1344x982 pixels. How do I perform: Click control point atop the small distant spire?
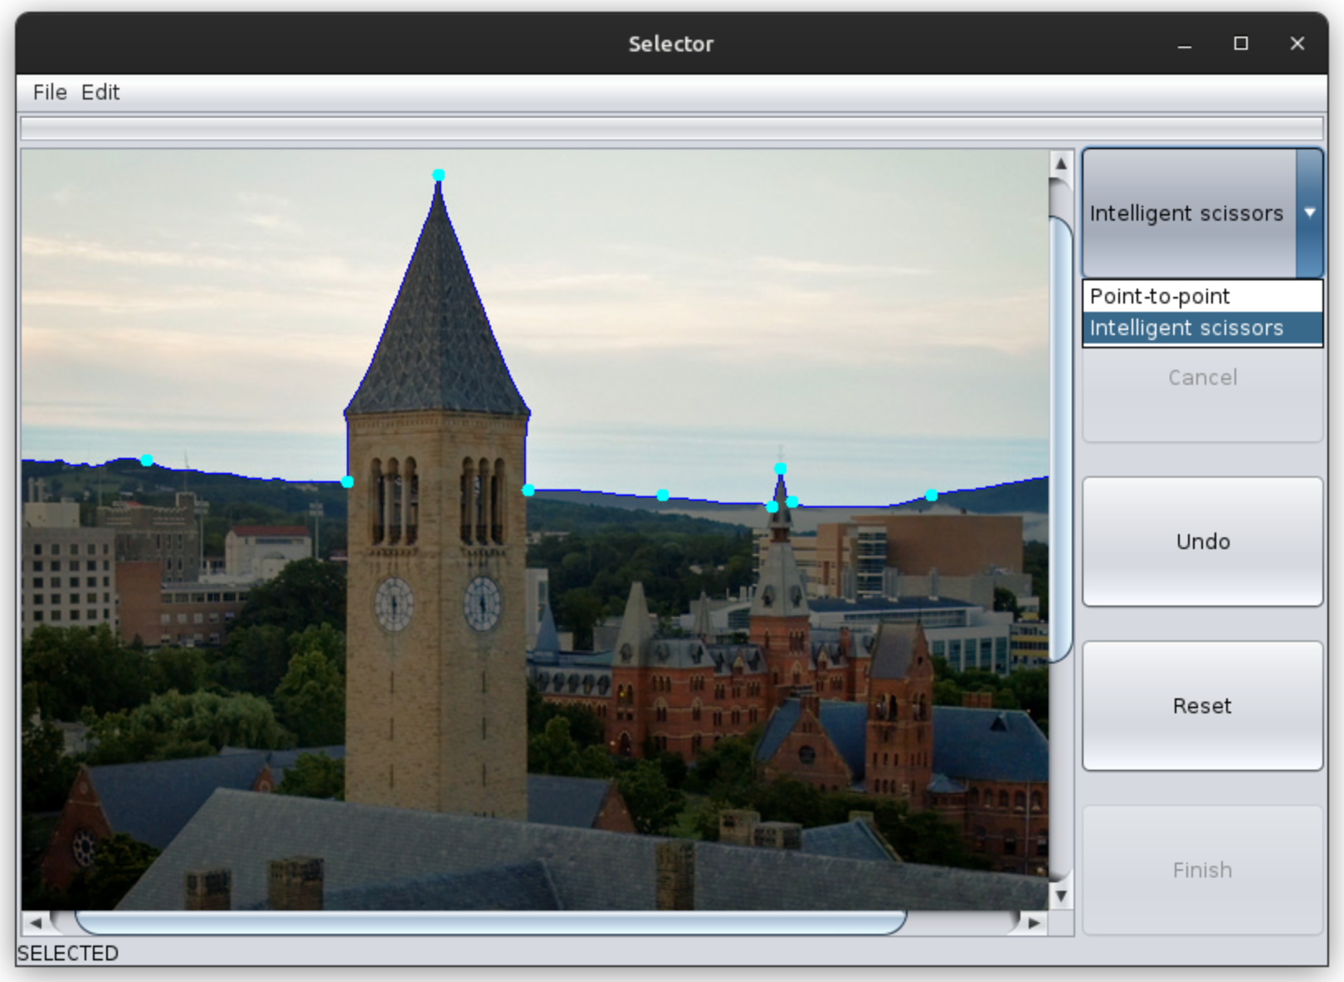(781, 469)
